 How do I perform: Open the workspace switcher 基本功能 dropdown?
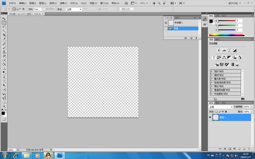point(235,3)
